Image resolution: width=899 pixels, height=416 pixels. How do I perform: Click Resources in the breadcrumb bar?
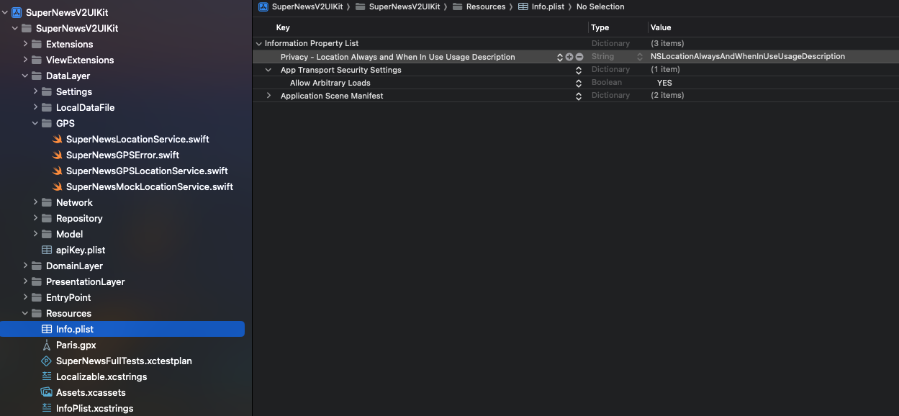point(486,6)
